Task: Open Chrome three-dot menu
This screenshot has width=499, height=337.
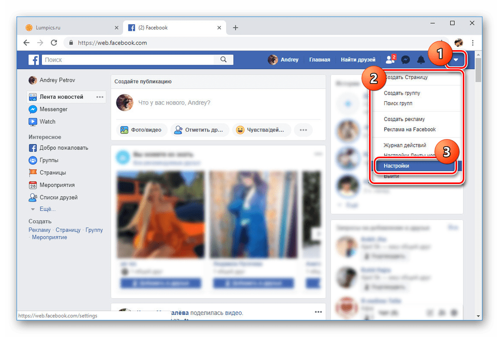Action: tap(473, 42)
